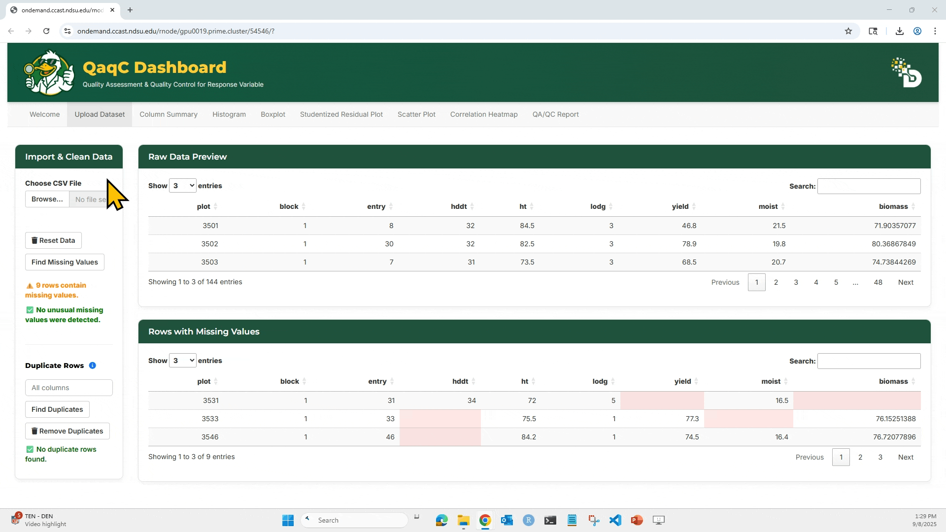Open the Correlation Heatmap tab
This screenshot has width=946, height=532.
coord(484,114)
